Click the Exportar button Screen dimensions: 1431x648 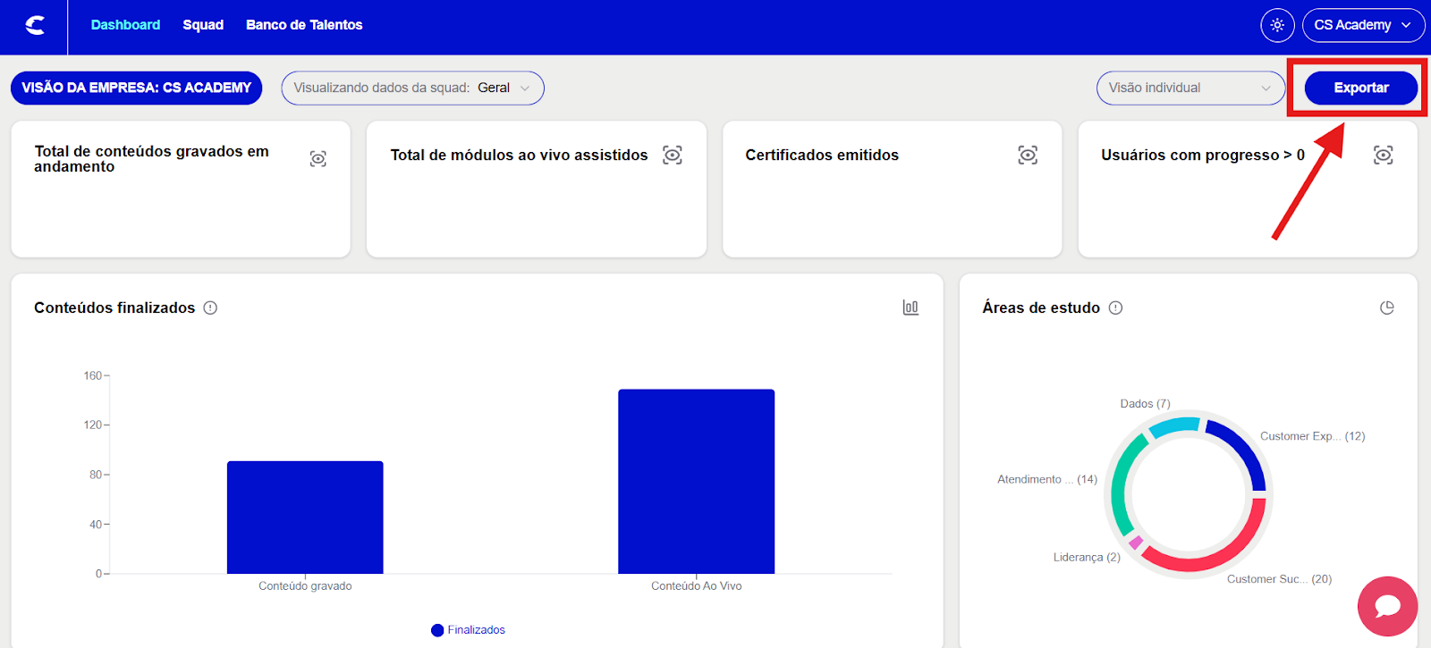tap(1361, 88)
